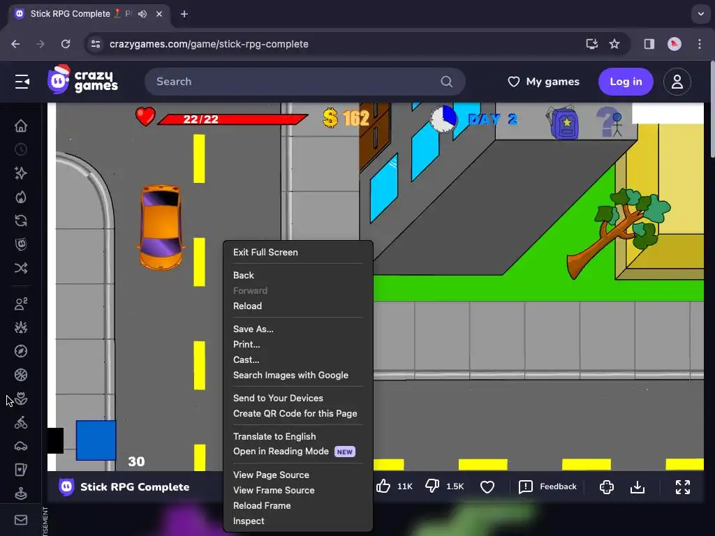Open the backpack inventory in the game

564,122
